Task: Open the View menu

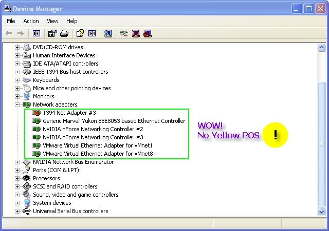Action: point(52,21)
